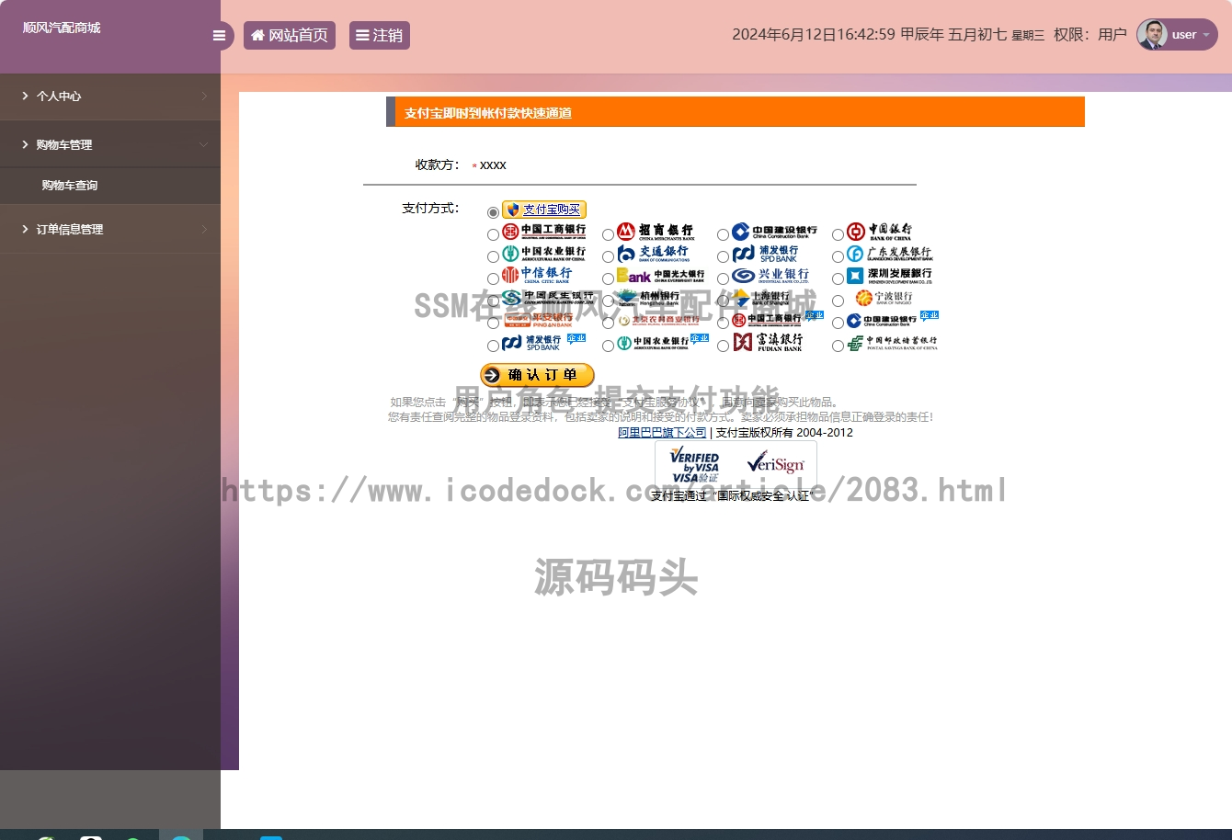Viewport: 1232px width, 840px height.
Task: Collapse the 购物车管理 down arrow
Action: [x=204, y=144]
